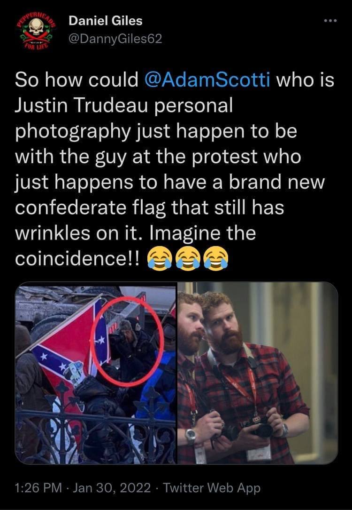
Task: Click the last laughing-crying emoji
Action: pyautogui.click(x=216, y=259)
